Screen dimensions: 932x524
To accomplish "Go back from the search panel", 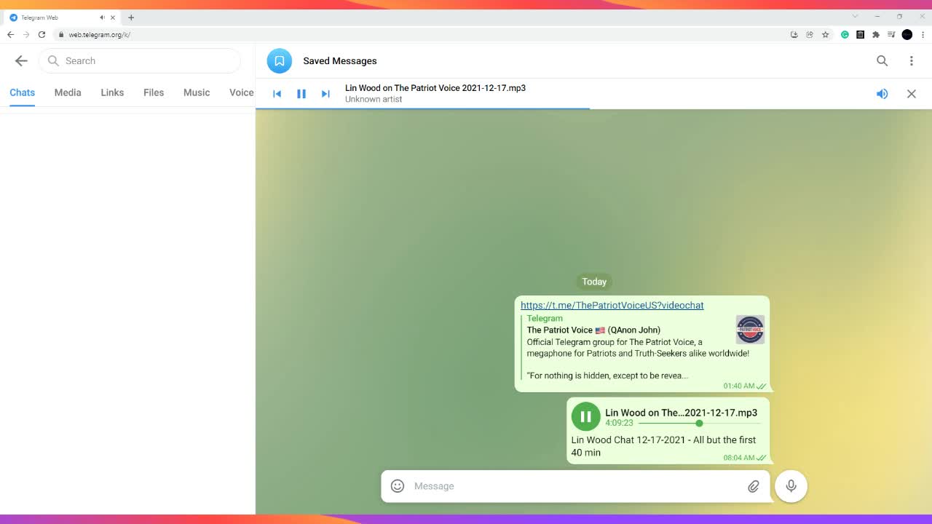I will pos(21,61).
